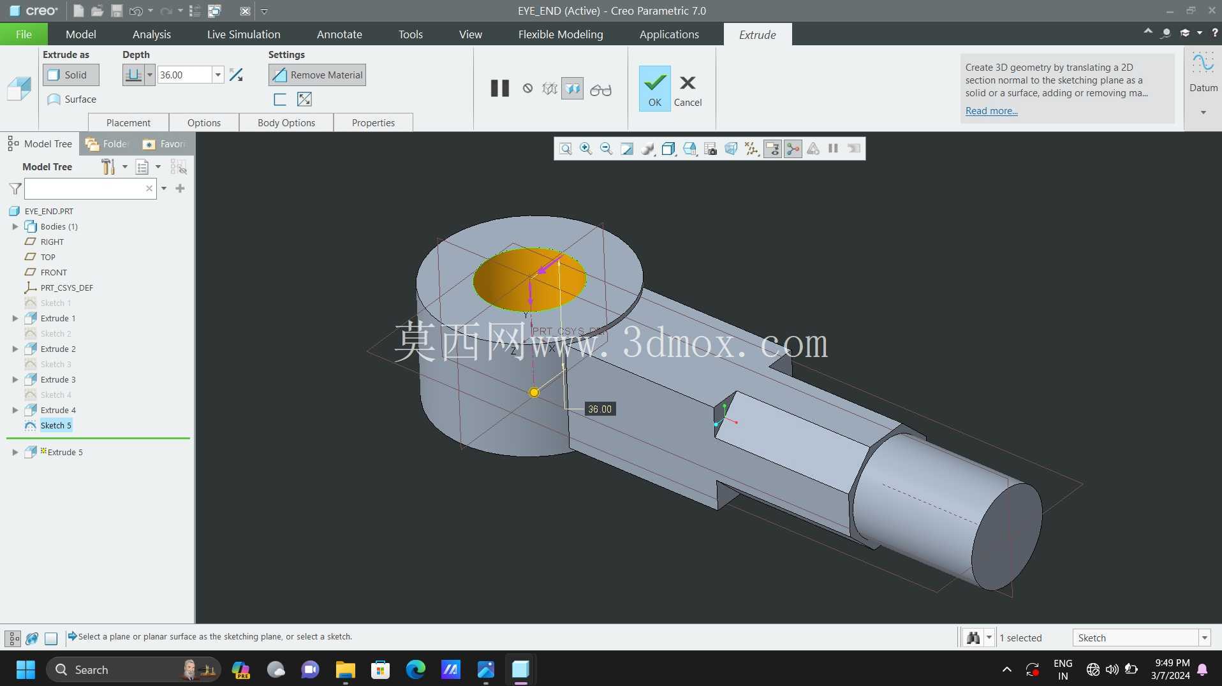Switch to the Folder browser tab
1222x686 pixels.
107,144
